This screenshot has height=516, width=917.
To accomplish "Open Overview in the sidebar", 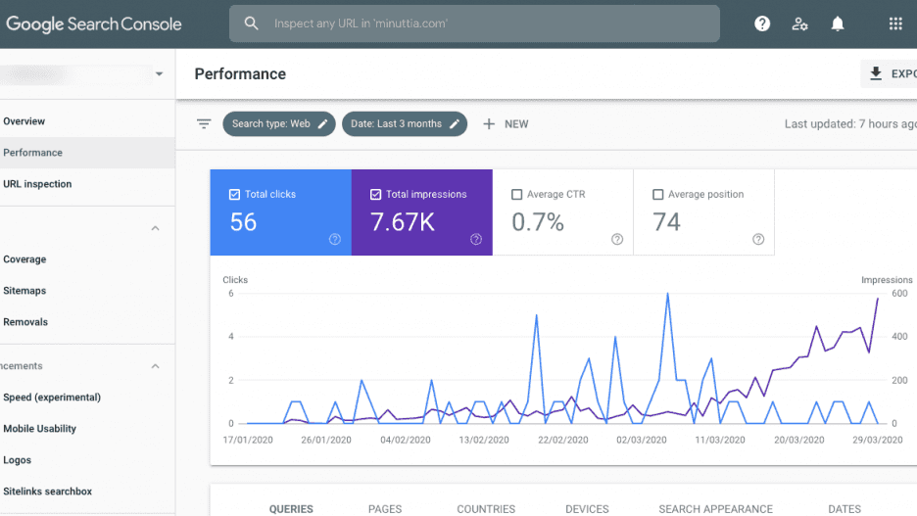I will pyautogui.click(x=87, y=121).
